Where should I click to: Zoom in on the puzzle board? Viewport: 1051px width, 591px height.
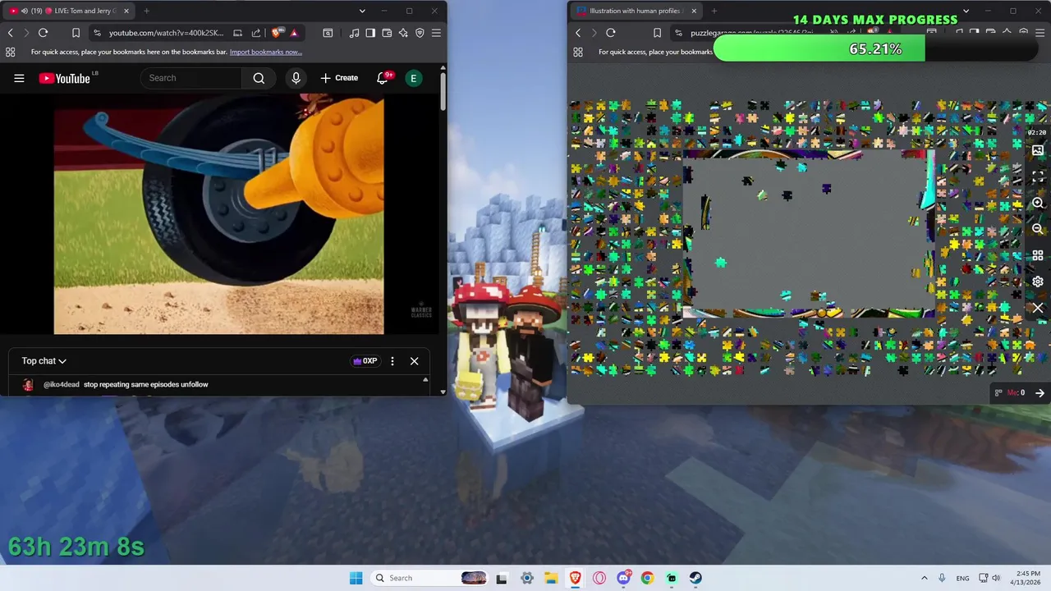[1038, 203]
